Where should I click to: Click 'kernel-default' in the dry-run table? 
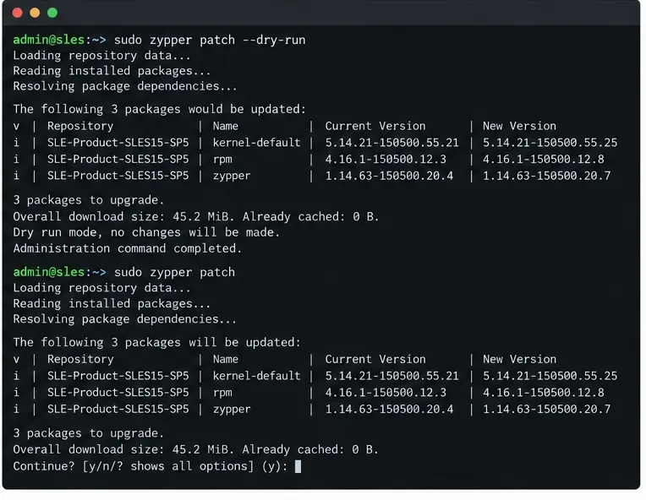[257, 143]
